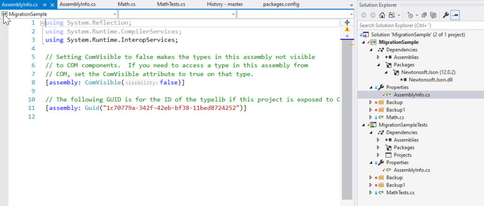Close the active AssemblyInfo.cs tab
This screenshot has height=206, width=484.
click(52, 5)
